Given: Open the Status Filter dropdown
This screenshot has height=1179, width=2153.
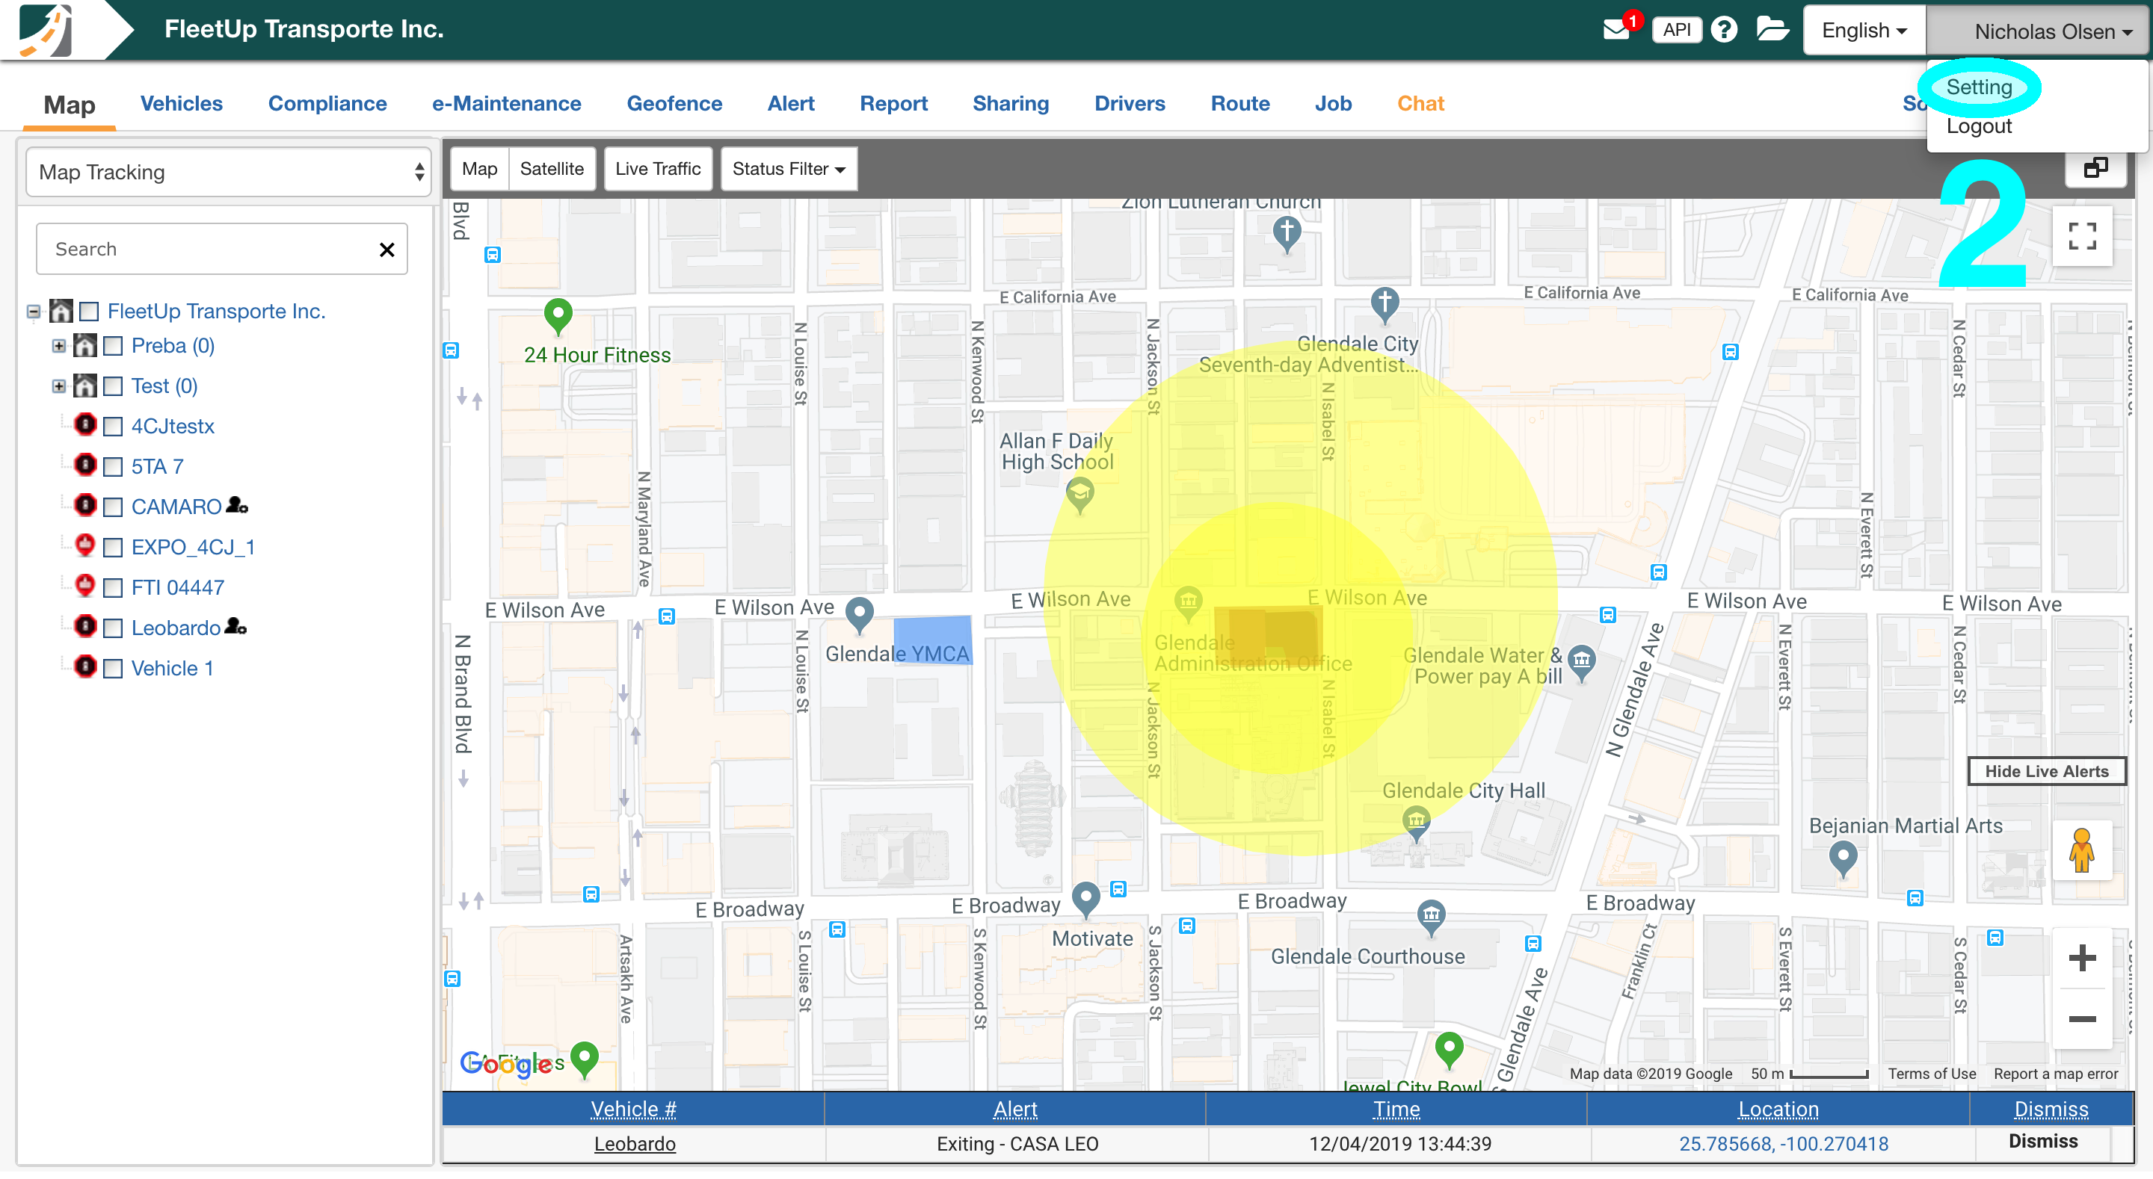Looking at the screenshot, I should [788, 169].
